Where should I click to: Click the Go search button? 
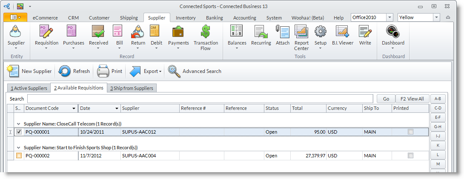pos(386,99)
